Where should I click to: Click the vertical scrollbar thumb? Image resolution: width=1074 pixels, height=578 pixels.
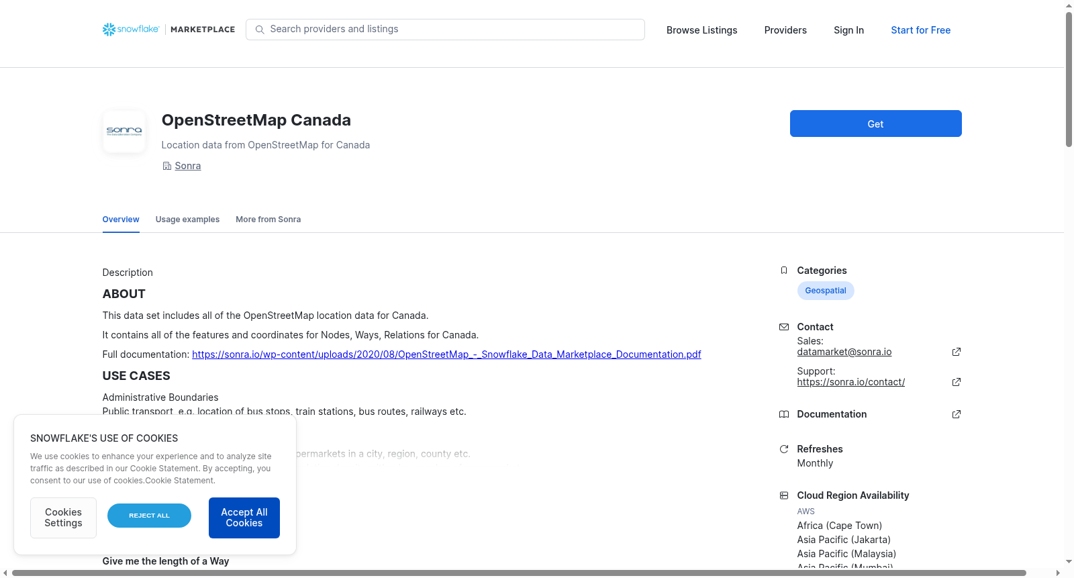pos(1069,79)
